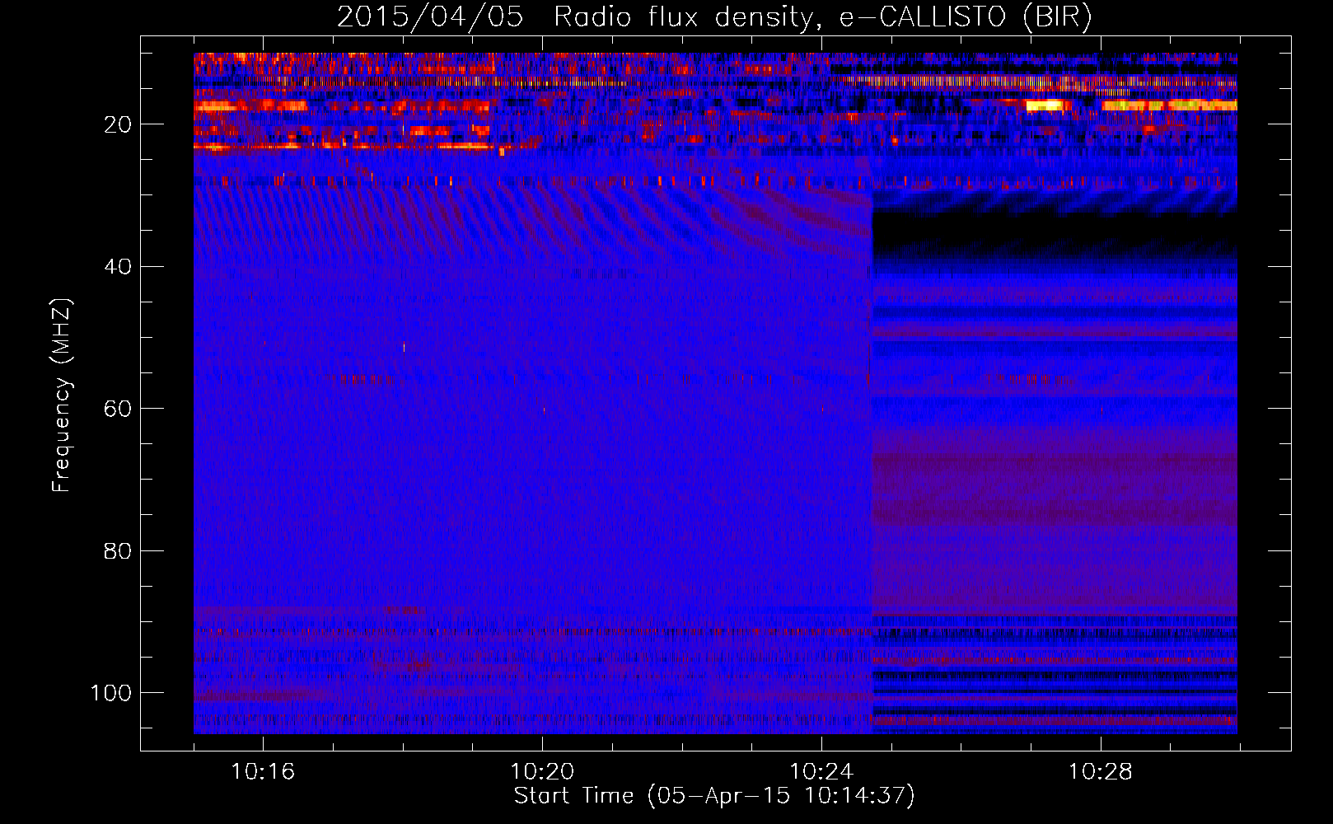Click the bright yellow burst near 10:27
Viewport: 1333px width, 824px height.
1044,105
